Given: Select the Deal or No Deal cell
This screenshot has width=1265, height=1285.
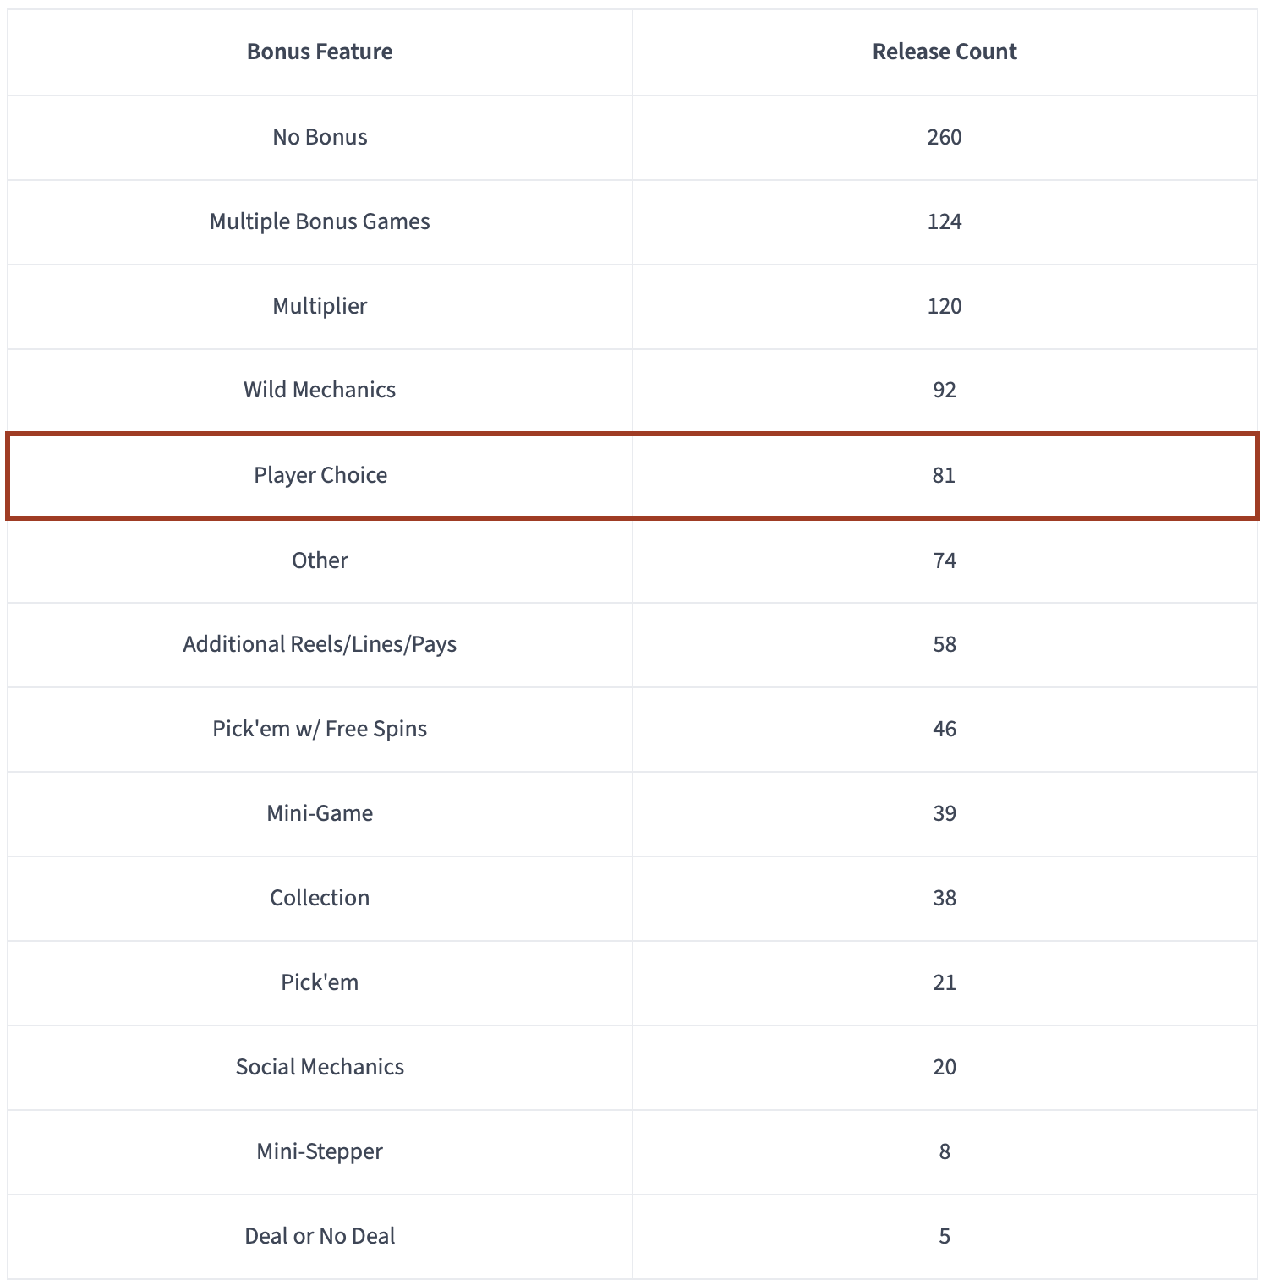Looking at the screenshot, I should pyautogui.click(x=320, y=1236).
